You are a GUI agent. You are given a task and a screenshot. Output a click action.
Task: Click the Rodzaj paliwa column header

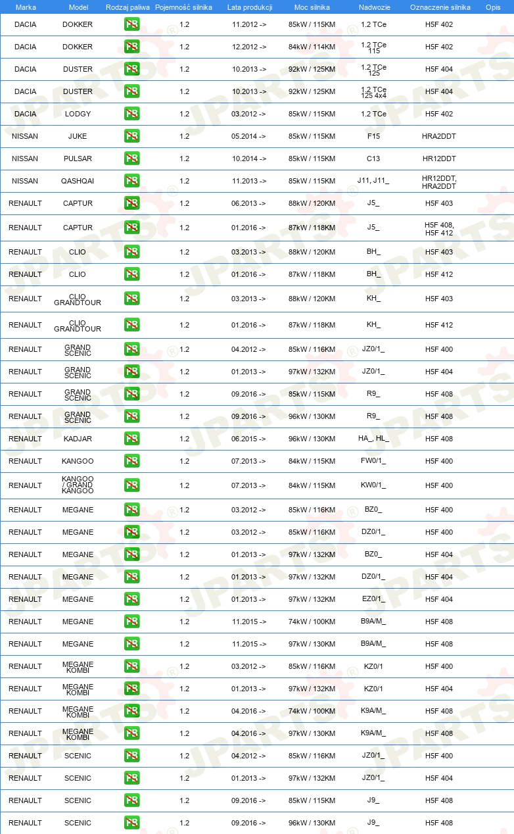point(128,7)
